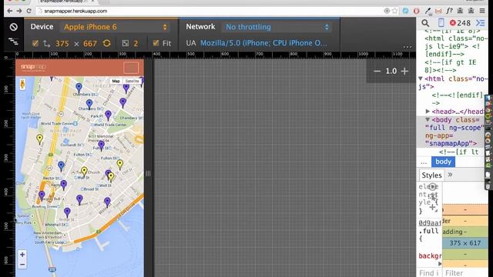
Task: Toggle the screen resolution emulation checkbox
Action: click(x=35, y=43)
